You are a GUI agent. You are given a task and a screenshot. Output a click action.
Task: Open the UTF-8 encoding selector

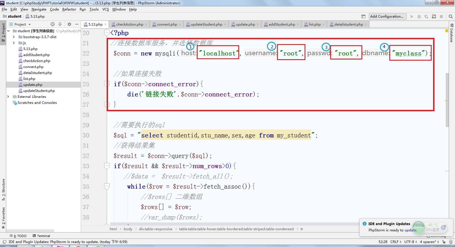411,242
